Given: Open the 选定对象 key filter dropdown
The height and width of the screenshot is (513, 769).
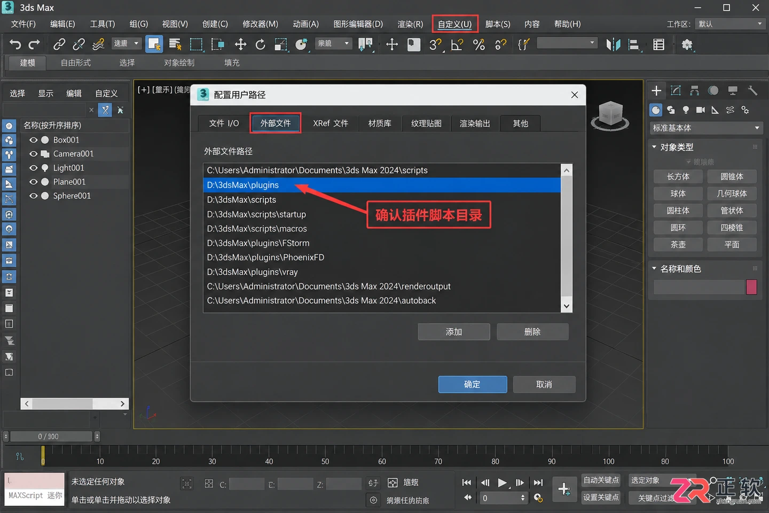Looking at the screenshot, I should pyautogui.click(x=662, y=480).
